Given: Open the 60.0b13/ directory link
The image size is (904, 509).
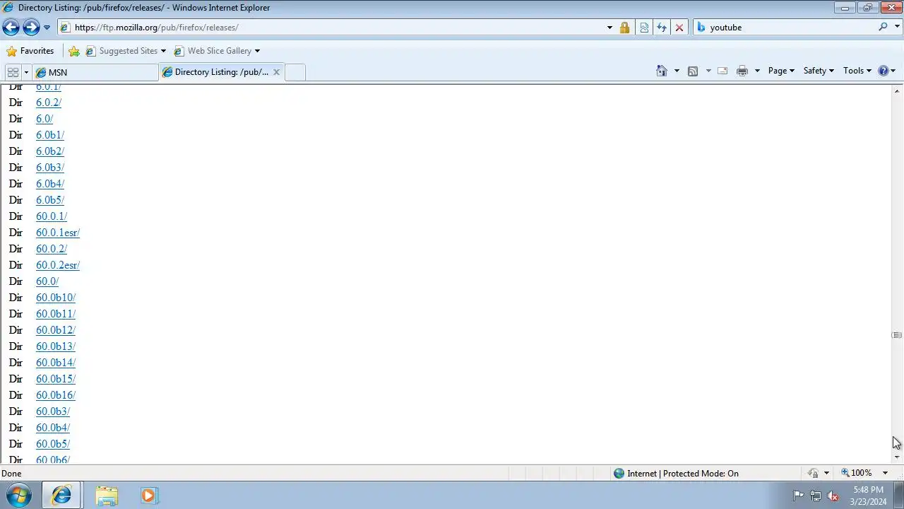Looking at the screenshot, I should (x=56, y=346).
